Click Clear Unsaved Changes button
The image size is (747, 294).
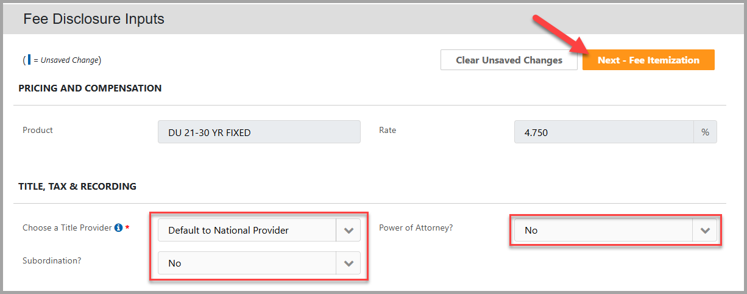click(509, 60)
